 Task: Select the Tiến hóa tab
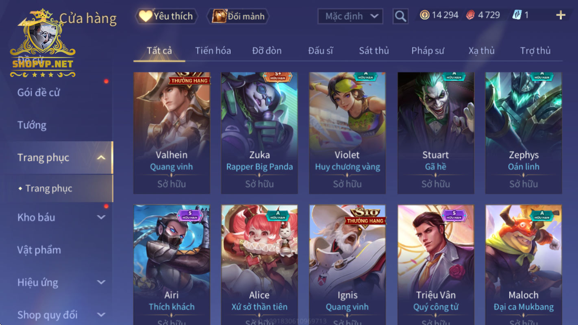point(213,50)
